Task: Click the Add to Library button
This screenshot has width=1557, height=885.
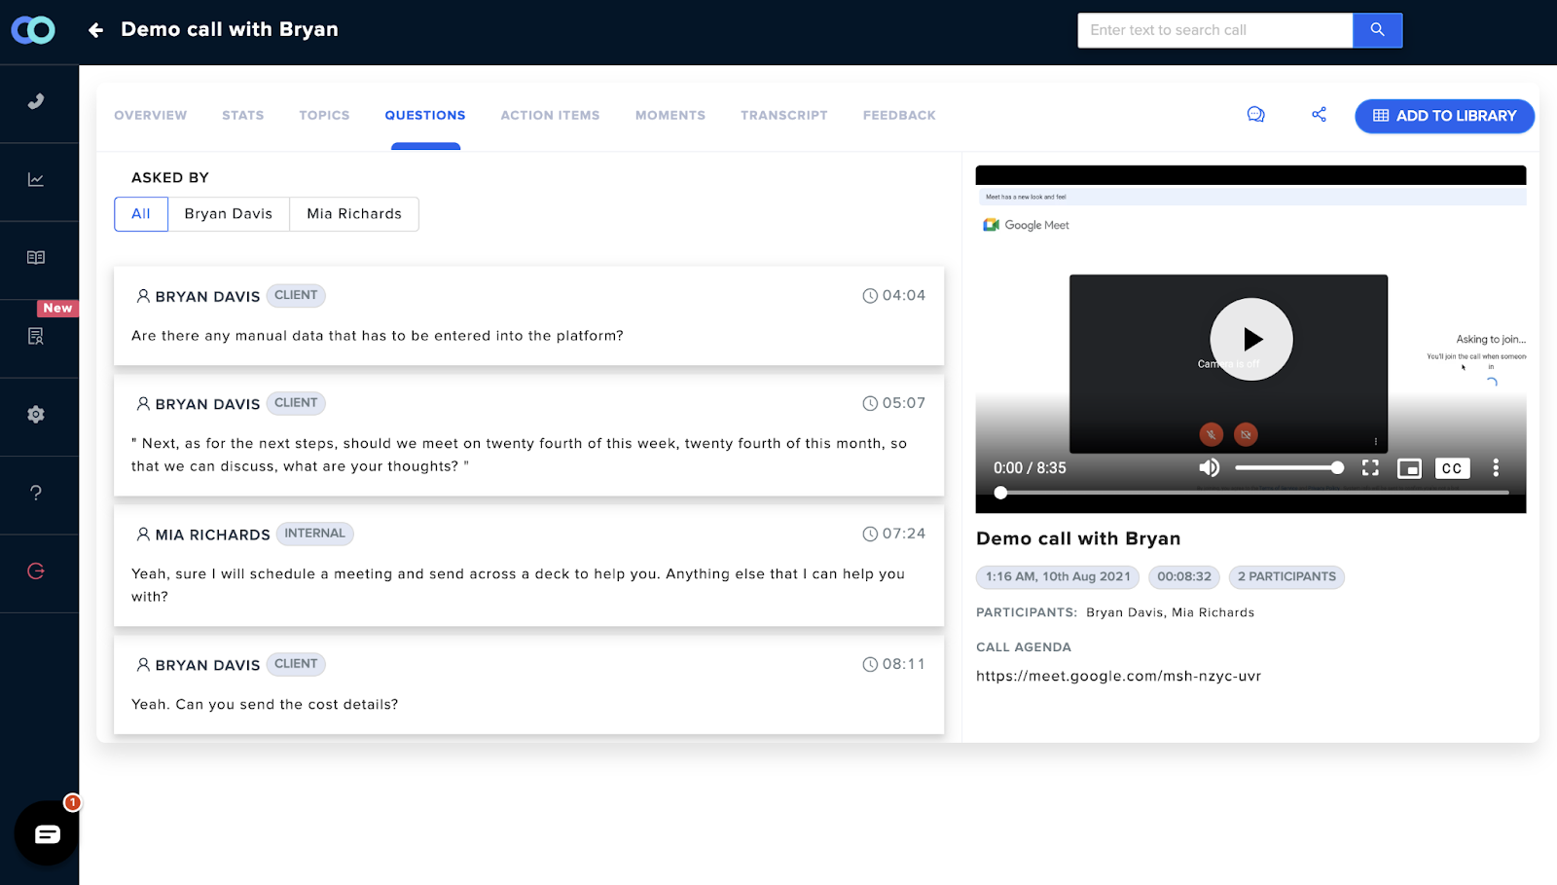Action: coord(1444,116)
